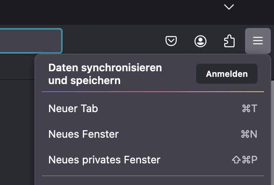
Task: Open the Extensions puzzle icon
Action: click(x=229, y=41)
